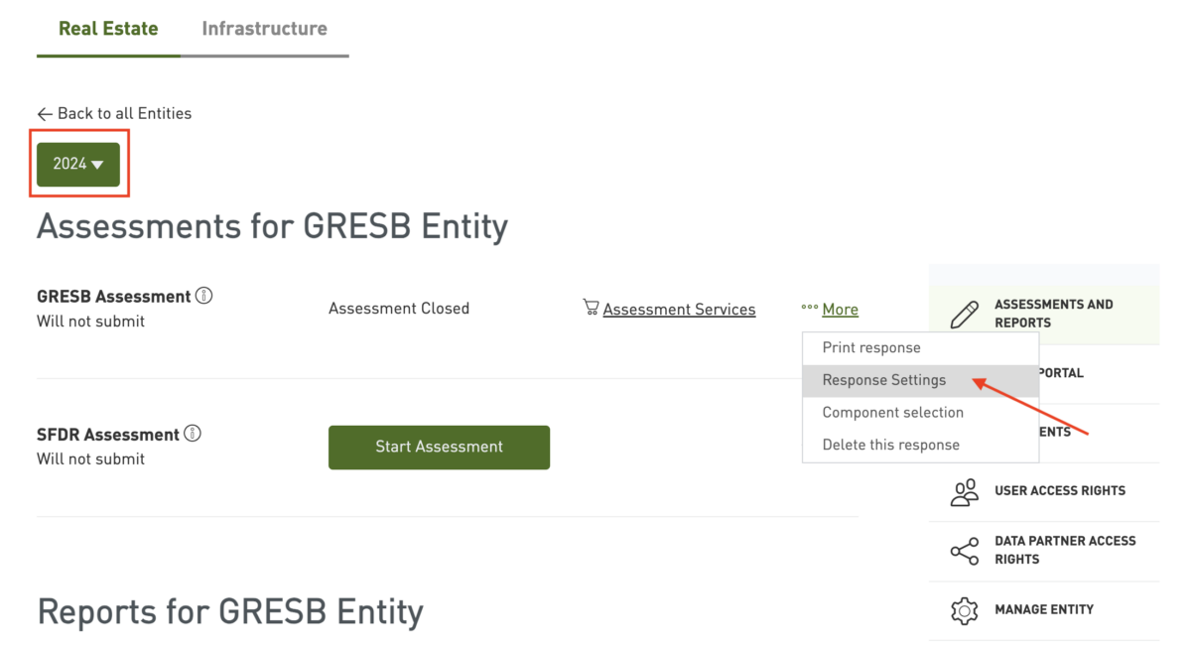Click the shopping cart icon next to Assessment Services
Image resolution: width=1191 pixels, height=649 pixels.
point(591,308)
